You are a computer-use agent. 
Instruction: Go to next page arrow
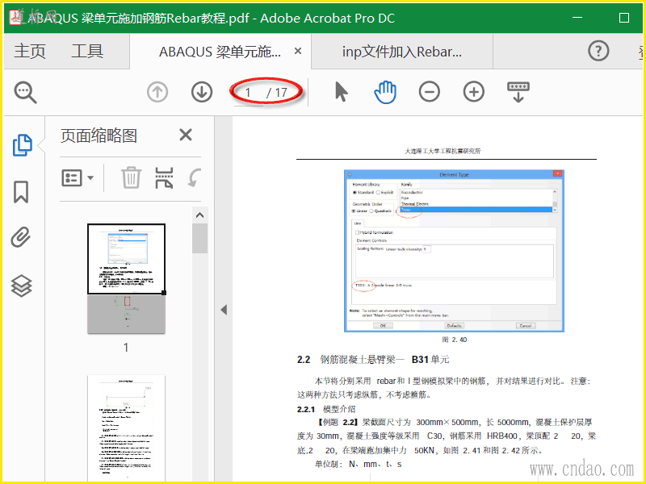tap(202, 92)
